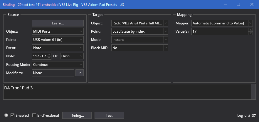Viewport: 259px width, 122px height.
Task: Open the Point USB Axiom 61 dropdown
Action: (x=58, y=40)
